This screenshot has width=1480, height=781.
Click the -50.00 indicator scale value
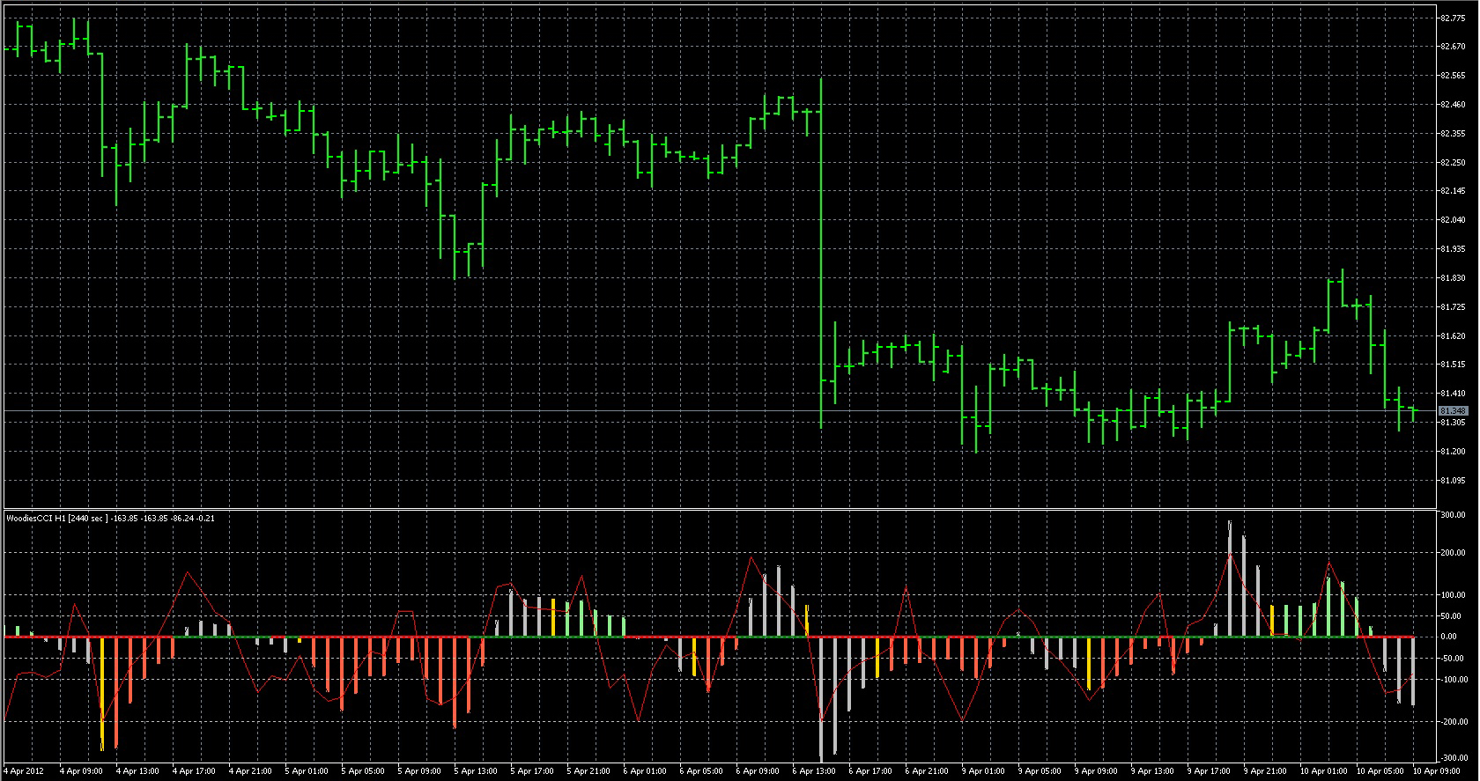click(x=1451, y=659)
